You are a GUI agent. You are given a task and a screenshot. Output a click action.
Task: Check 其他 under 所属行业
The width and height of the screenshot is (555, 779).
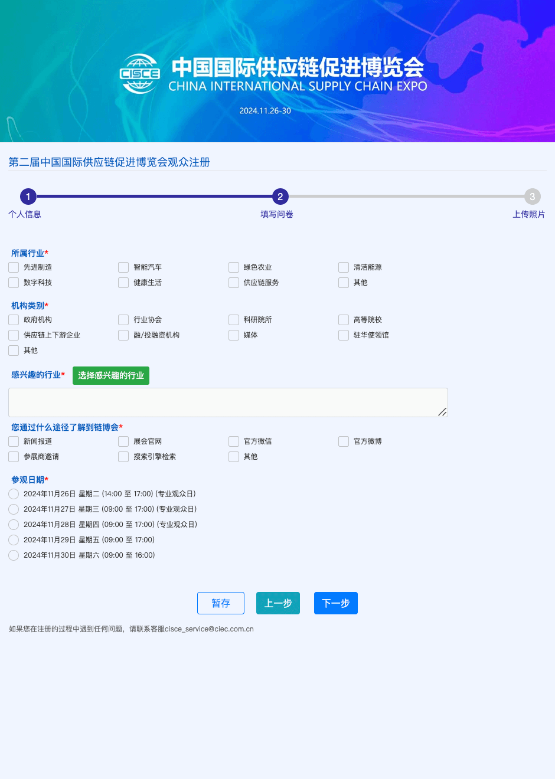coord(344,283)
